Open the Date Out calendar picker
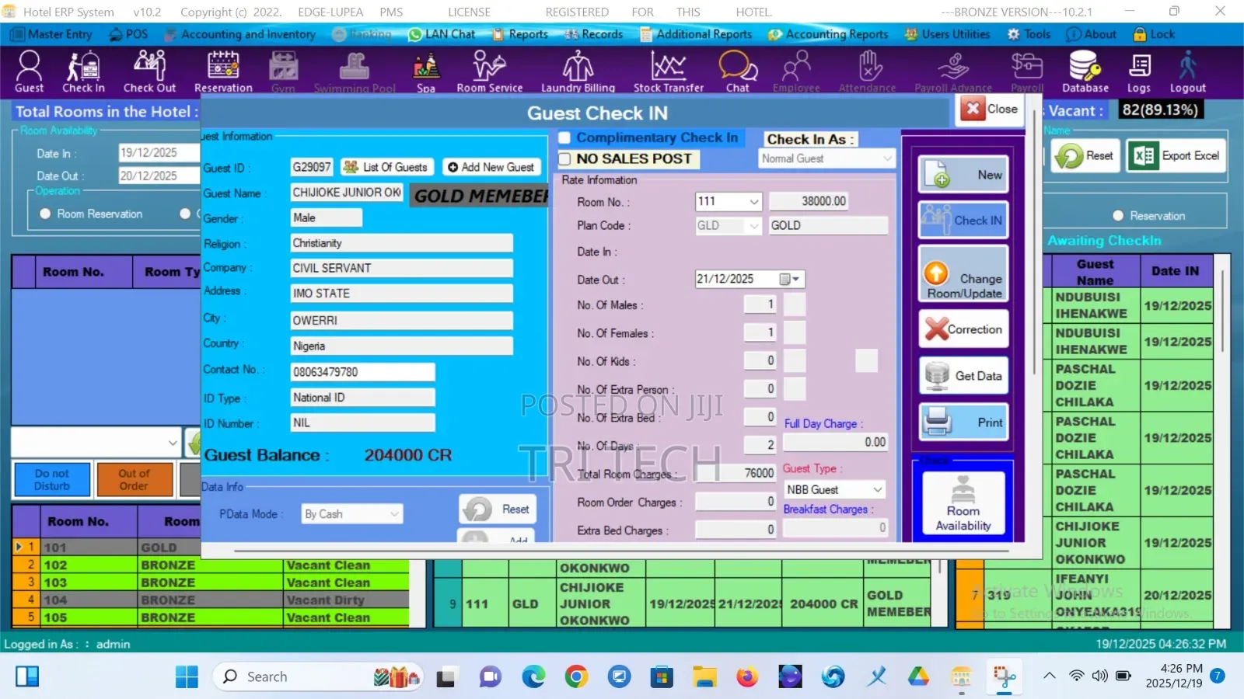The height and width of the screenshot is (699, 1244). pos(789,279)
